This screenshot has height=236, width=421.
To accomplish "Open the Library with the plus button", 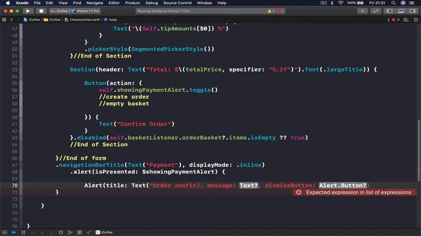I will coord(362,11).
